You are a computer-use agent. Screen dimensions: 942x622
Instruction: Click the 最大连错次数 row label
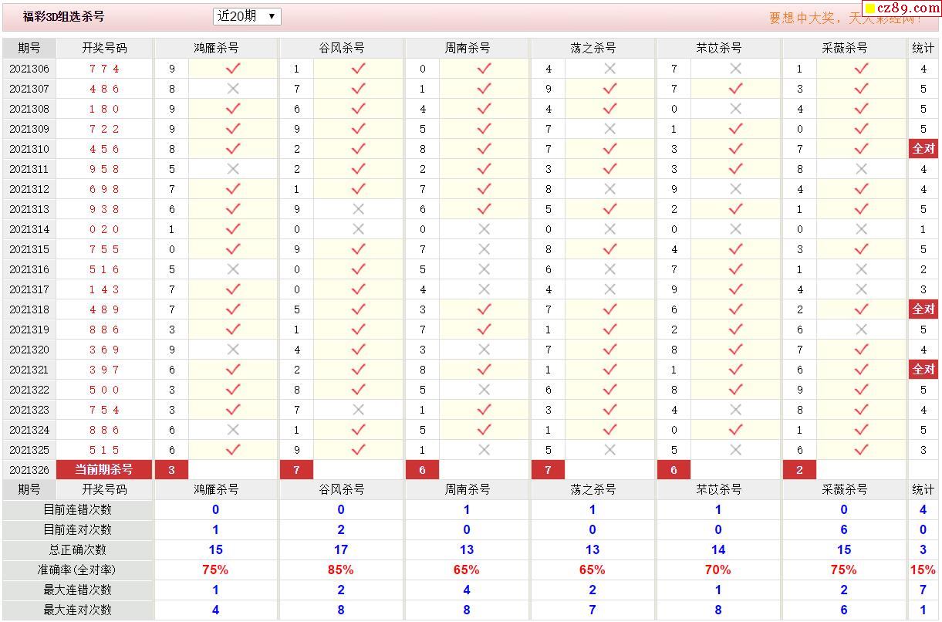tap(77, 590)
